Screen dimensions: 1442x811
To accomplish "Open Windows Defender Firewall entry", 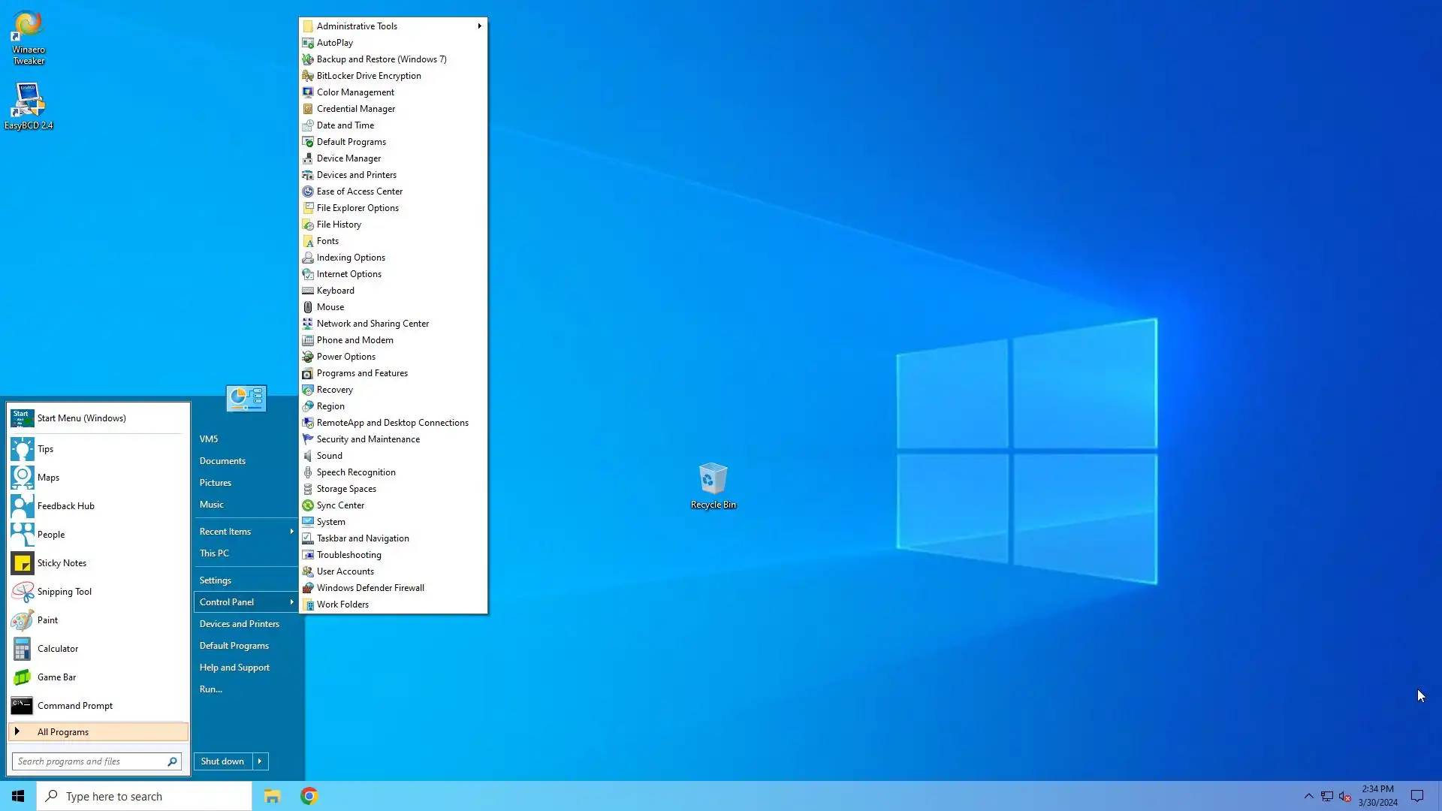I will point(370,588).
